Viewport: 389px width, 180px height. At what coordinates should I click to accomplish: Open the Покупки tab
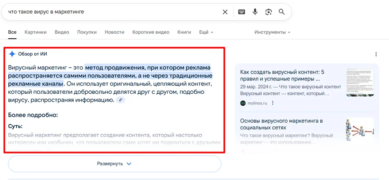[x=87, y=32]
